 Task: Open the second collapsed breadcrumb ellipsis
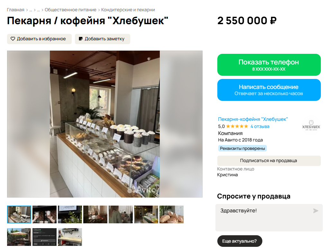point(39,10)
